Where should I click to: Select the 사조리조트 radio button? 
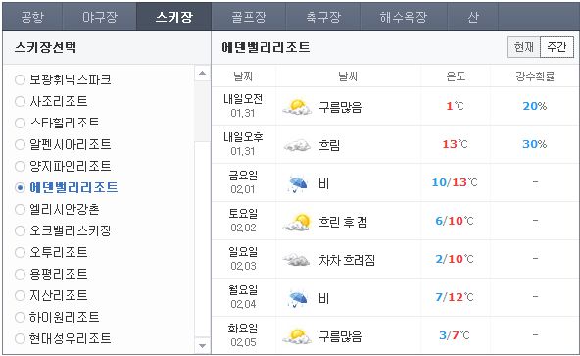point(20,101)
